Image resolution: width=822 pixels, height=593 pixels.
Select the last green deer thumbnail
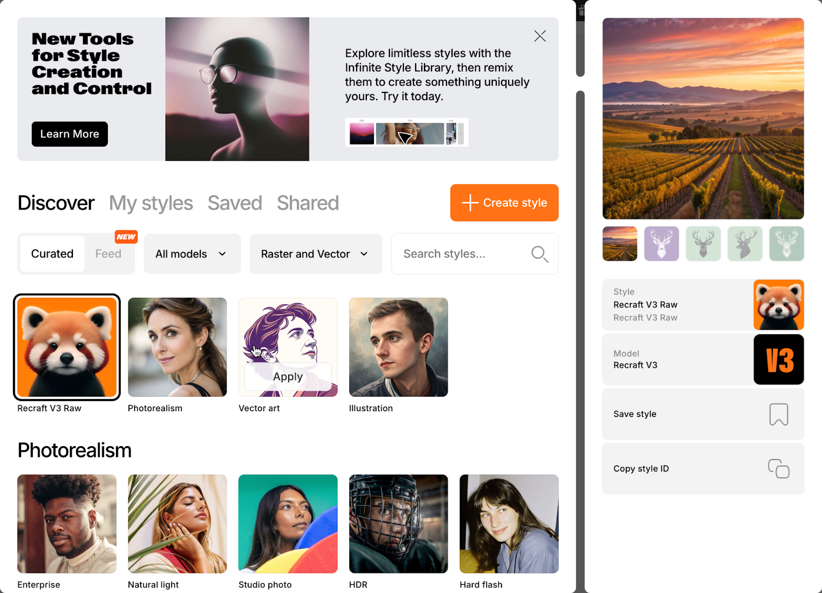pyautogui.click(x=787, y=243)
